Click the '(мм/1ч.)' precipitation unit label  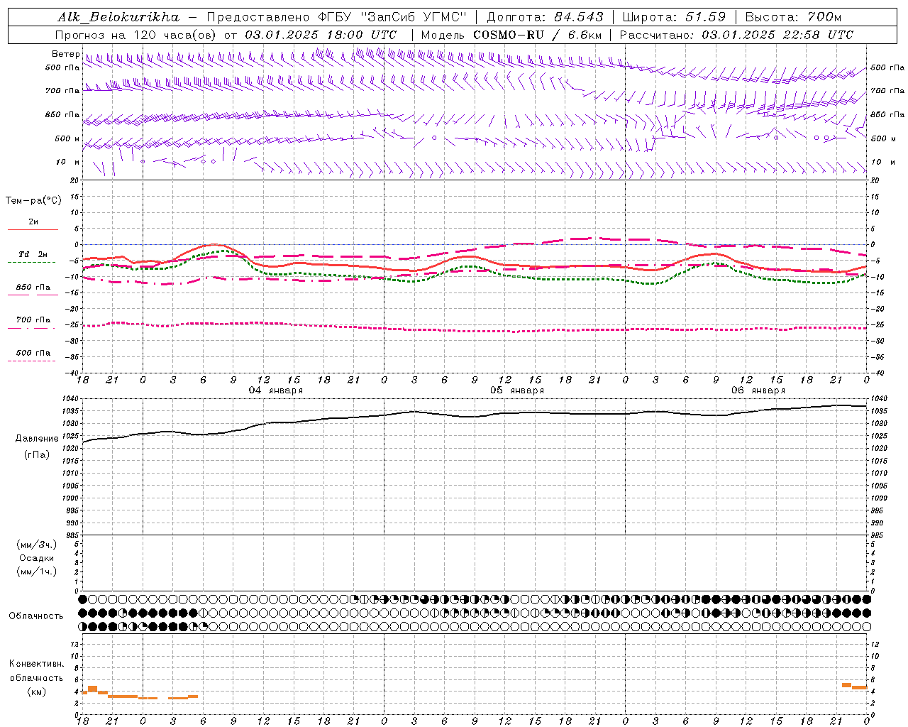(37, 572)
